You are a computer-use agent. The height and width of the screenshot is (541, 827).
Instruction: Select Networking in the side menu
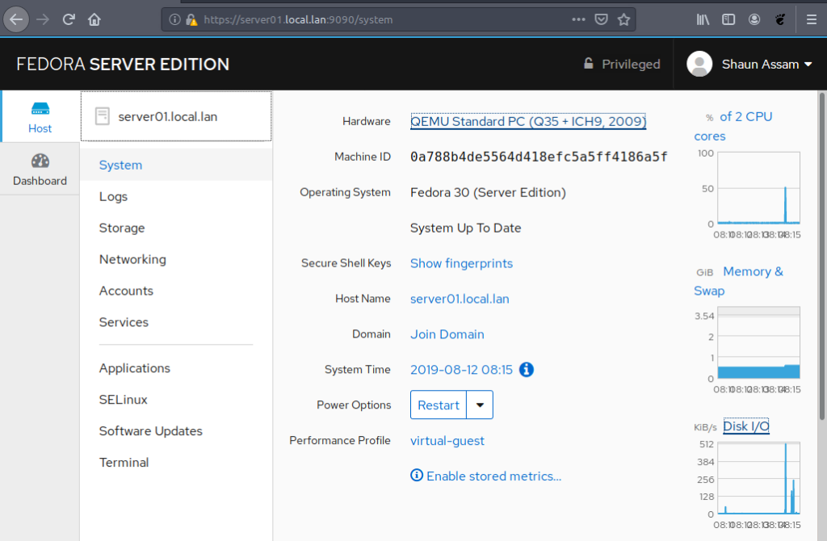[132, 259]
